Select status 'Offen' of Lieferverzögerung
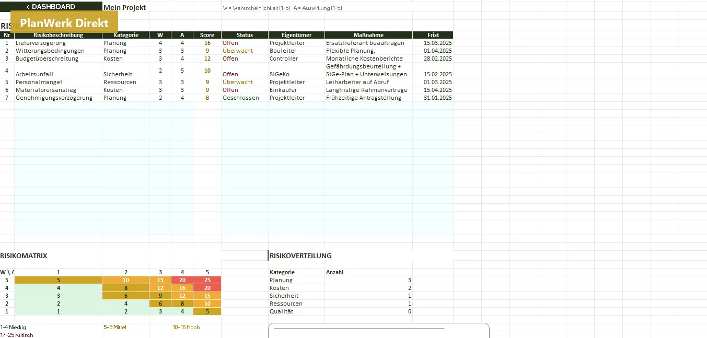This screenshot has width=707, height=338. pos(245,43)
